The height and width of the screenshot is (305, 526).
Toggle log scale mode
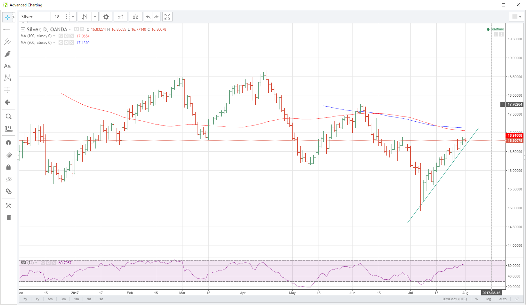(x=489, y=299)
